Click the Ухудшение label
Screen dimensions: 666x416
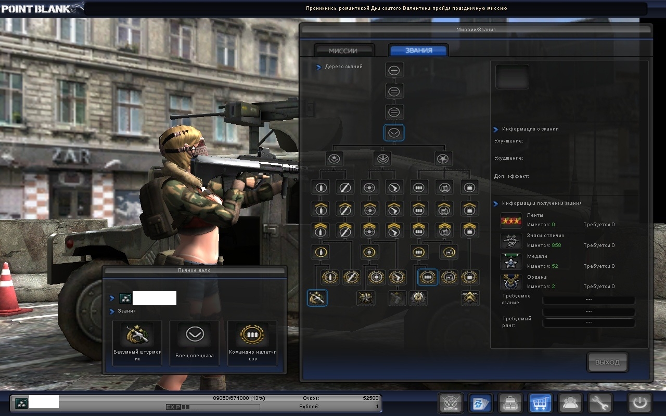click(x=509, y=158)
